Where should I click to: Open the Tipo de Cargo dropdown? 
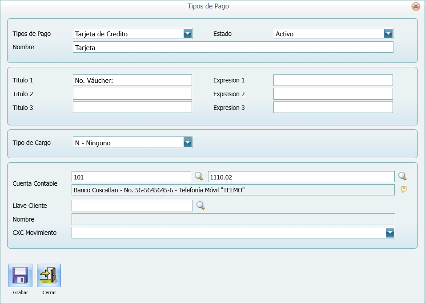[x=187, y=142]
